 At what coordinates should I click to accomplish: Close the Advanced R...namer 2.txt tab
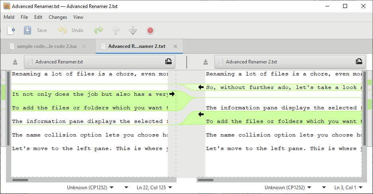point(175,46)
